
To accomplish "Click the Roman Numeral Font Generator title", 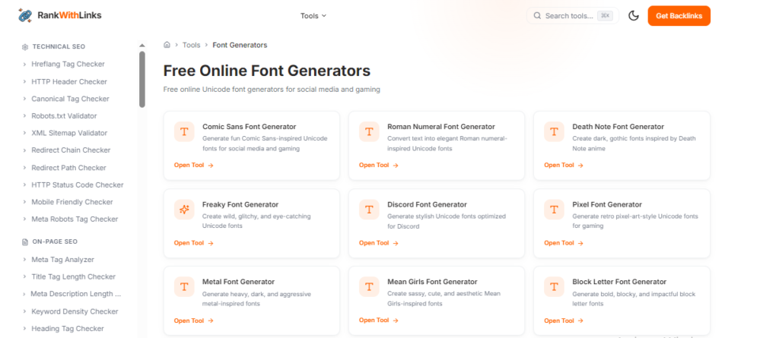I will click(441, 127).
